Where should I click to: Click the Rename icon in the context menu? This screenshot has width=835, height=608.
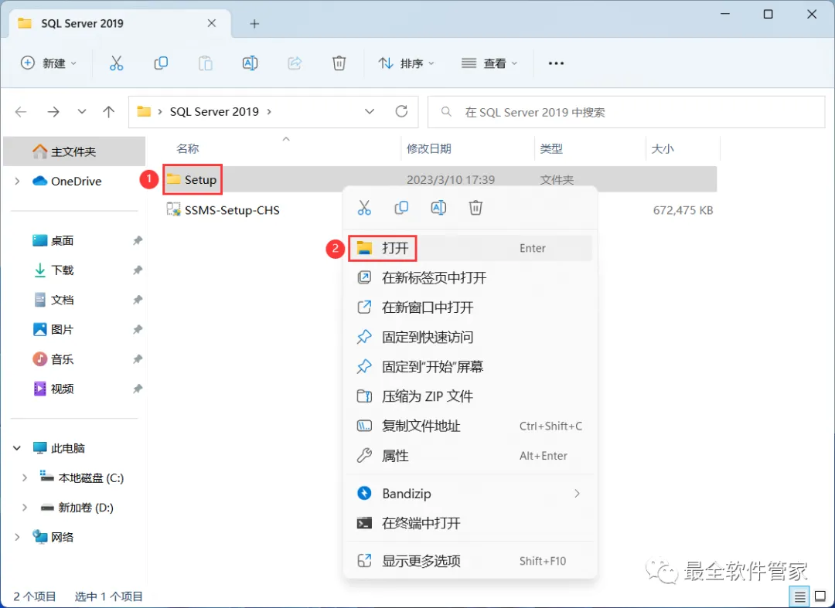438,208
